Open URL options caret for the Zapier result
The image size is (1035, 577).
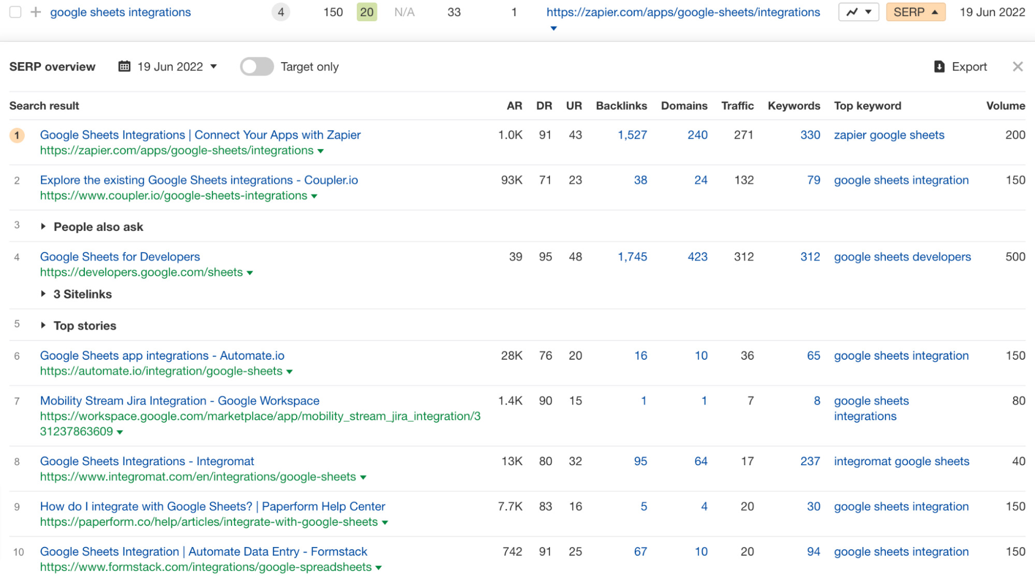point(320,151)
